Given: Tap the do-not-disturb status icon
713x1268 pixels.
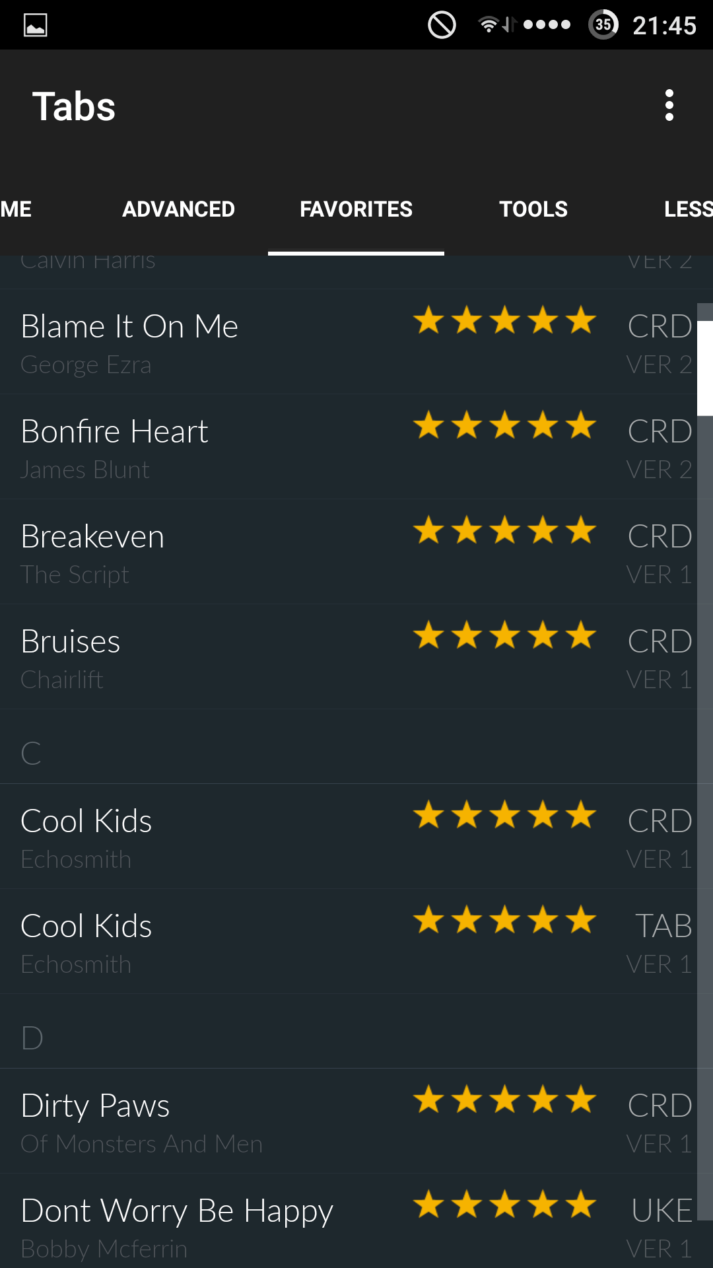Looking at the screenshot, I should pyautogui.click(x=442, y=25).
